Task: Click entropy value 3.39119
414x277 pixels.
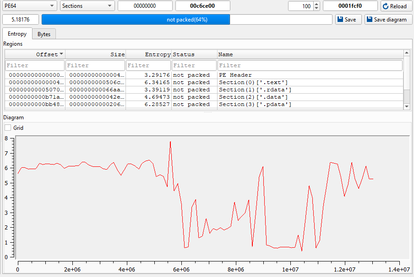Action: click(157, 90)
